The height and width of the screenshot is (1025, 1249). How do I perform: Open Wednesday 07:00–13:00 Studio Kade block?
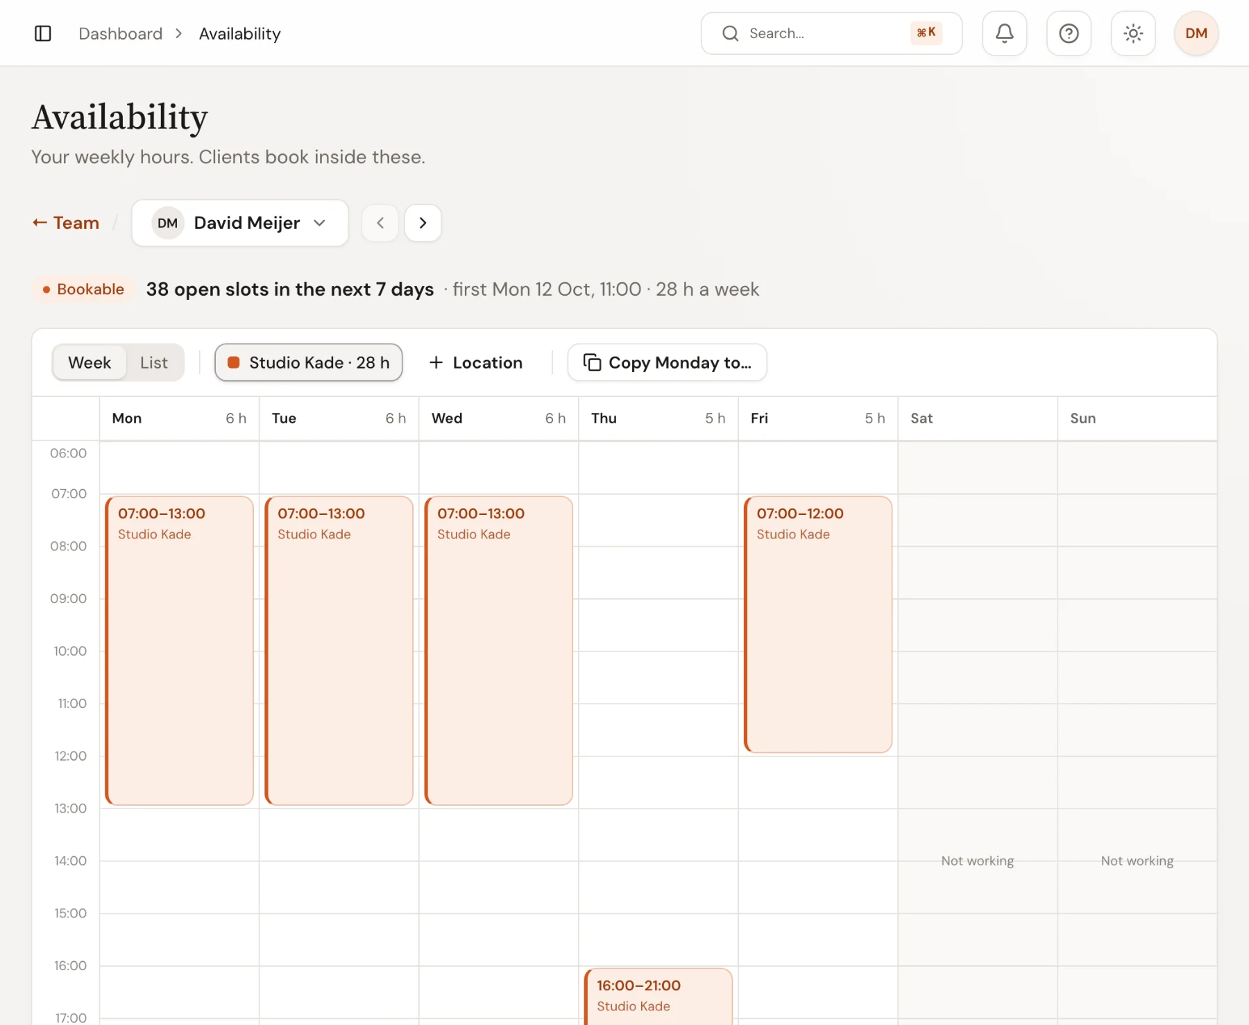click(x=498, y=650)
